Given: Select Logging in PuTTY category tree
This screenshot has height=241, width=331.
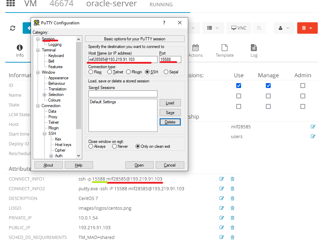Looking at the screenshot, I should pos(55,45).
